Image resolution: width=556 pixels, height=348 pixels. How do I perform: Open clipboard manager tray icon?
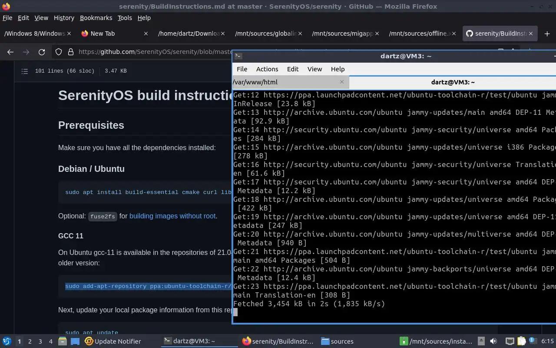pos(521,341)
